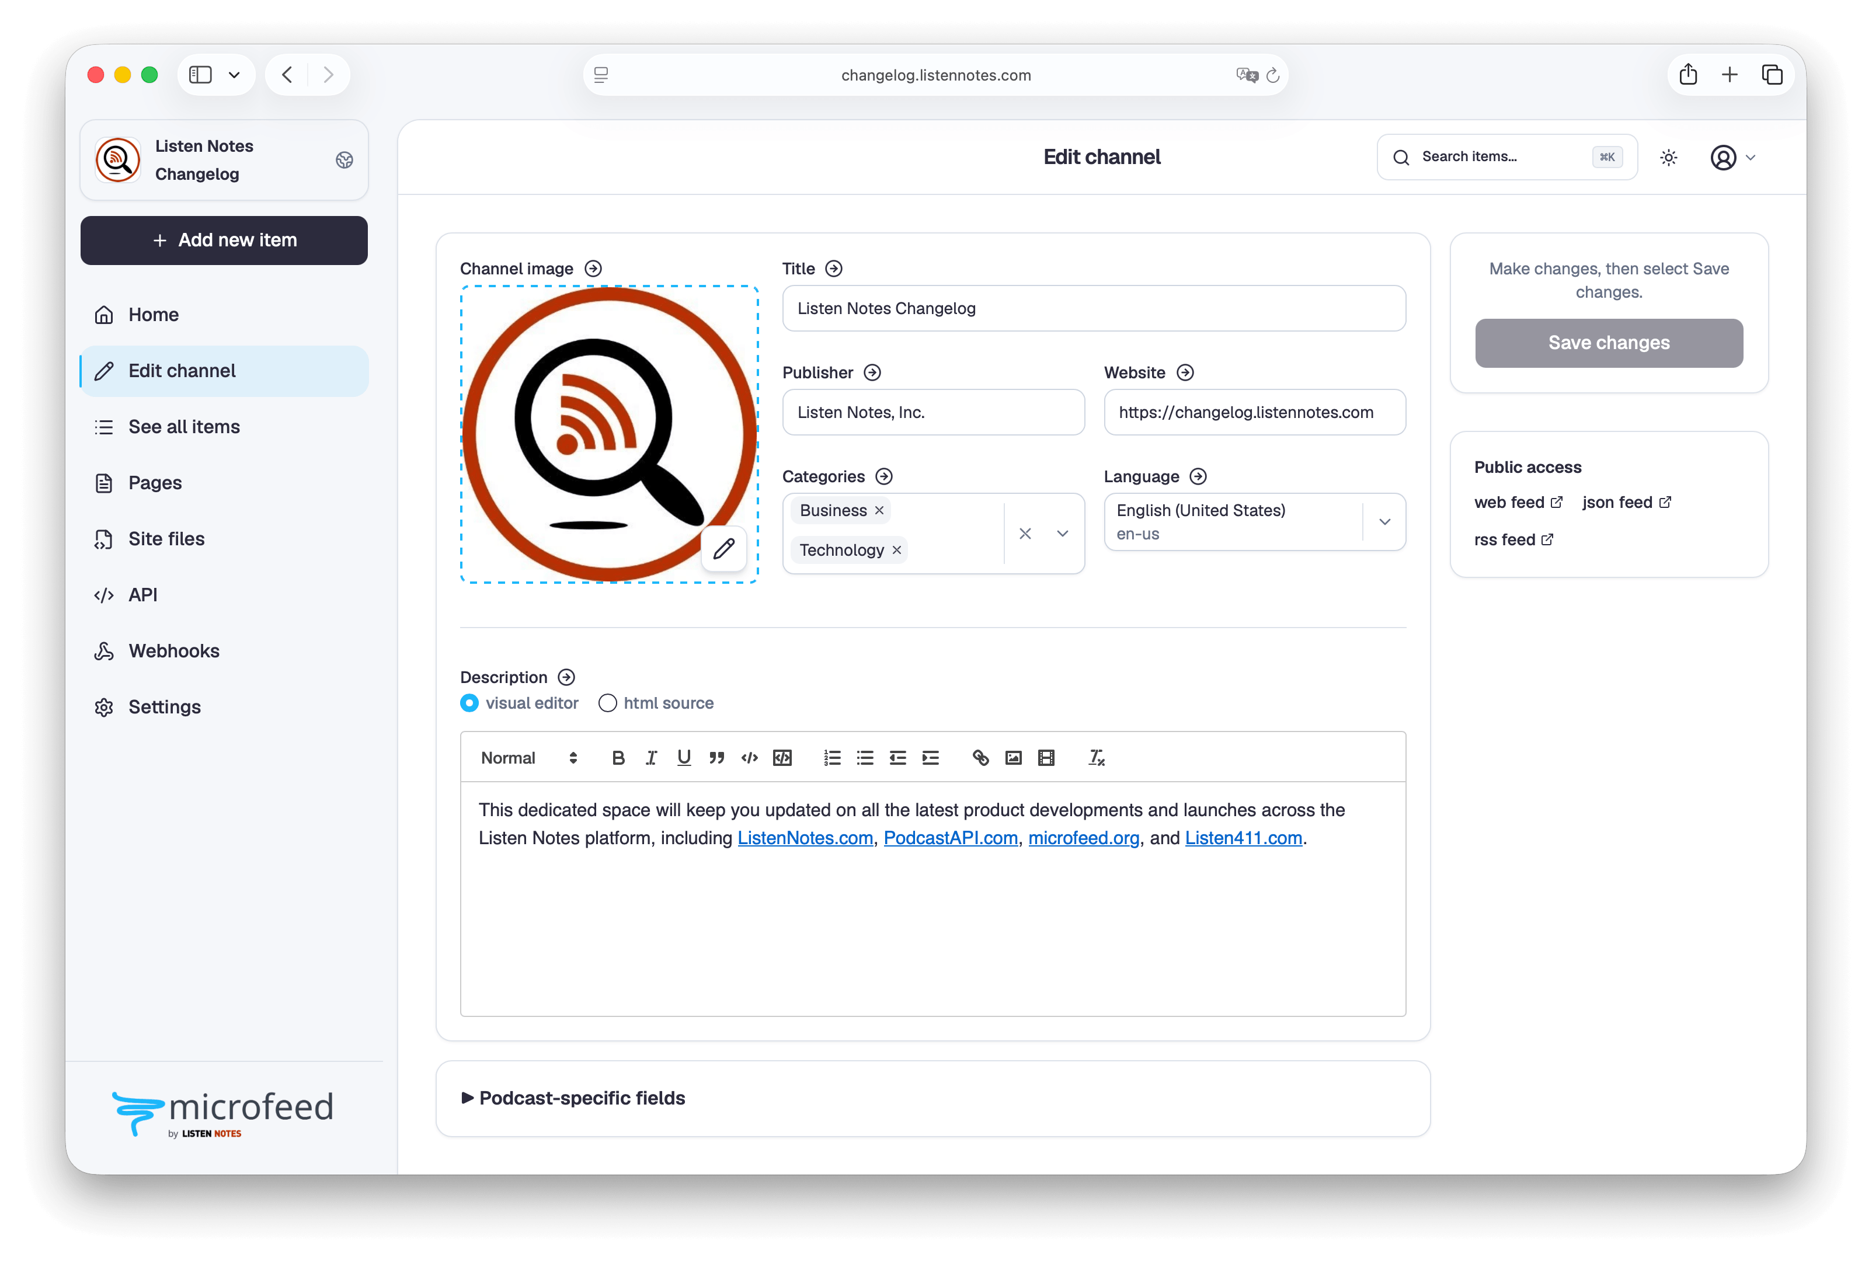Open See all items
The image size is (1872, 1261).
tap(224, 427)
